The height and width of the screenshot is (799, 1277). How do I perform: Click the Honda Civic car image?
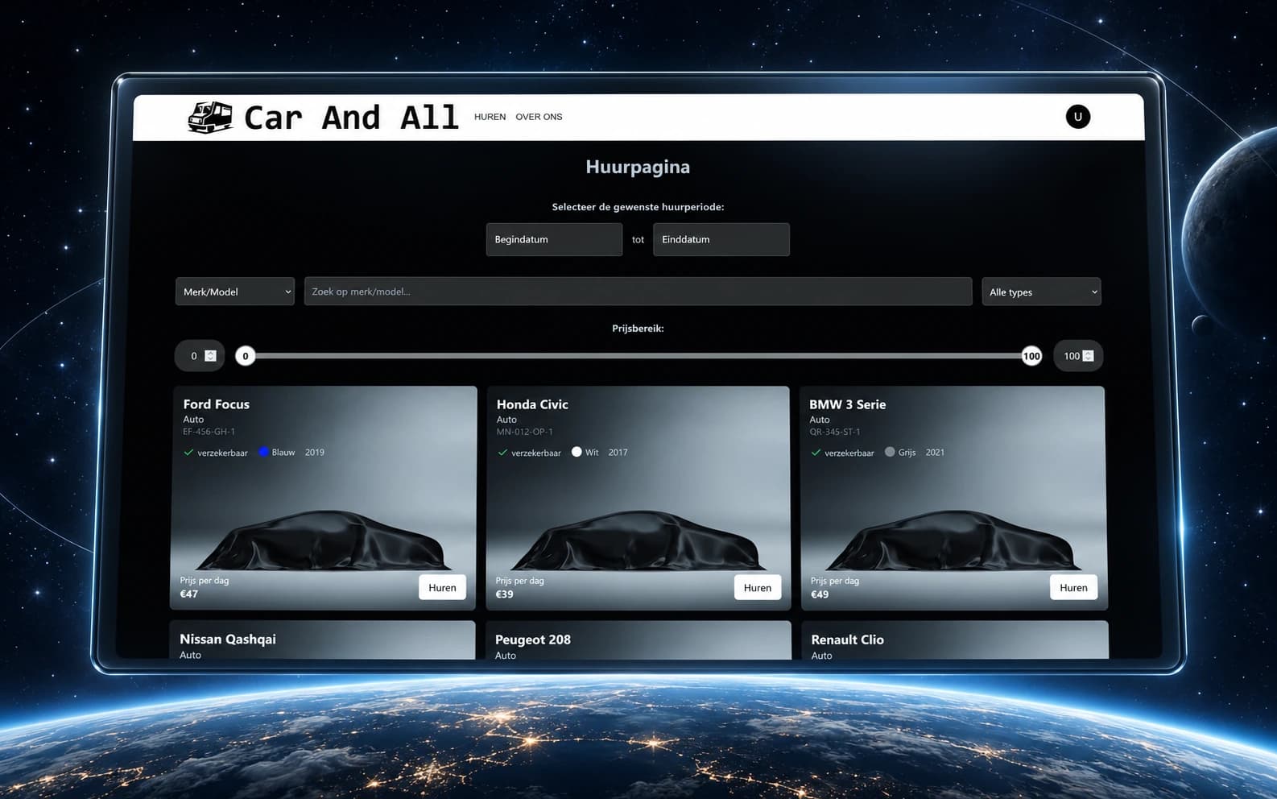tap(639, 540)
